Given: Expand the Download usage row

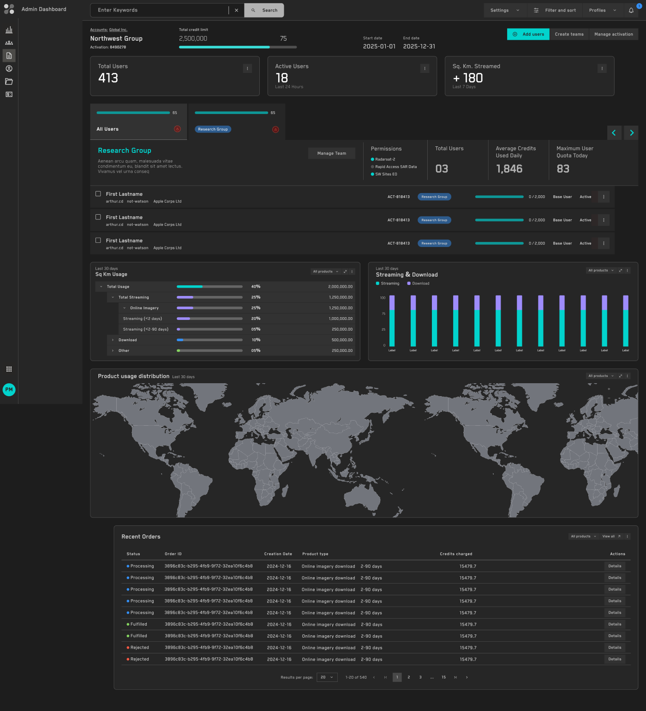Looking at the screenshot, I should coord(113,340).
